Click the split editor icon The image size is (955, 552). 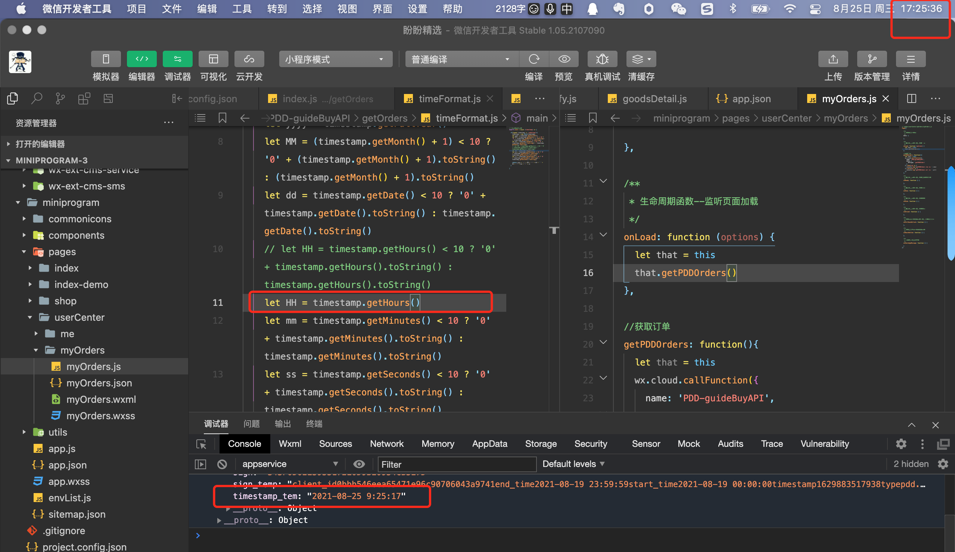click(x=911, y=99)
